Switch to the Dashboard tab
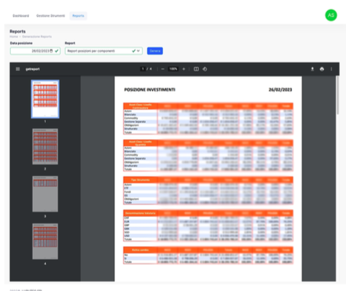The height and width of the screenshot is (291, 354). (21, 16)
